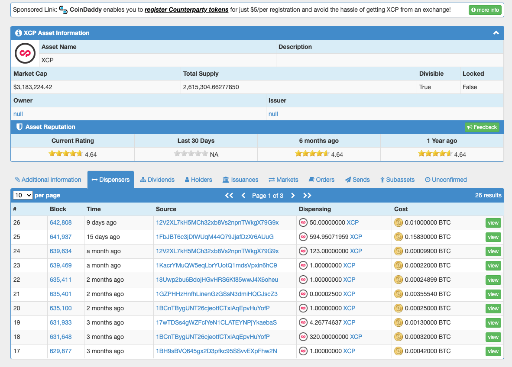Viewport: 512px width, 367px height.
Task: Open the Issuances tab
Action: pyautogui.click(x=240, y=180)
